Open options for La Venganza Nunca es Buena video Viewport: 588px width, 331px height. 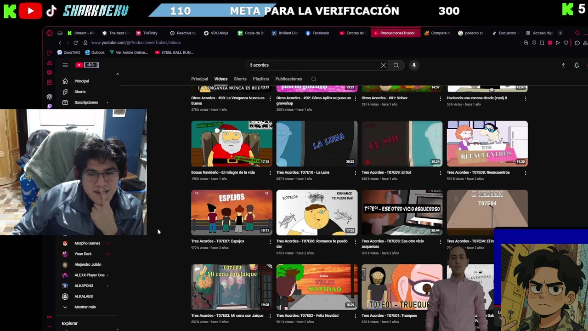point(270,98)
